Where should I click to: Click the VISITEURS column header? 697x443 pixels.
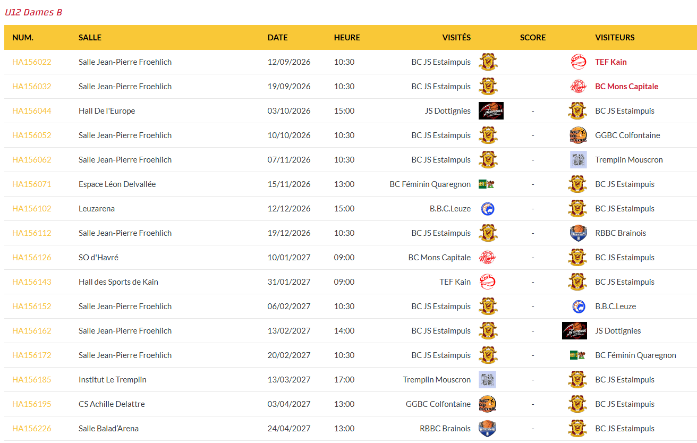[x=615, y=38]
